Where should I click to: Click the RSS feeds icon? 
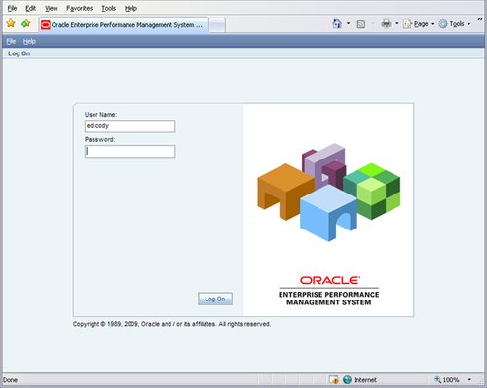361,24
